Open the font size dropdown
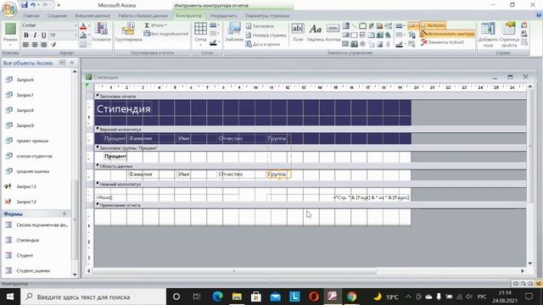 (76, 35)
